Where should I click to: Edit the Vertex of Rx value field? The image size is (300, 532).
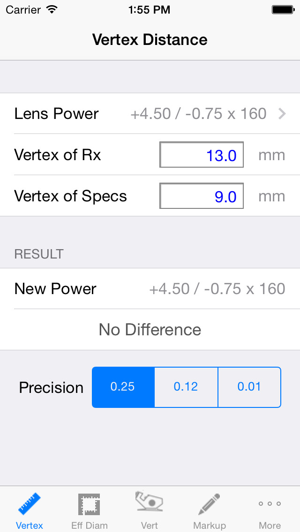(x=202, y=155)
